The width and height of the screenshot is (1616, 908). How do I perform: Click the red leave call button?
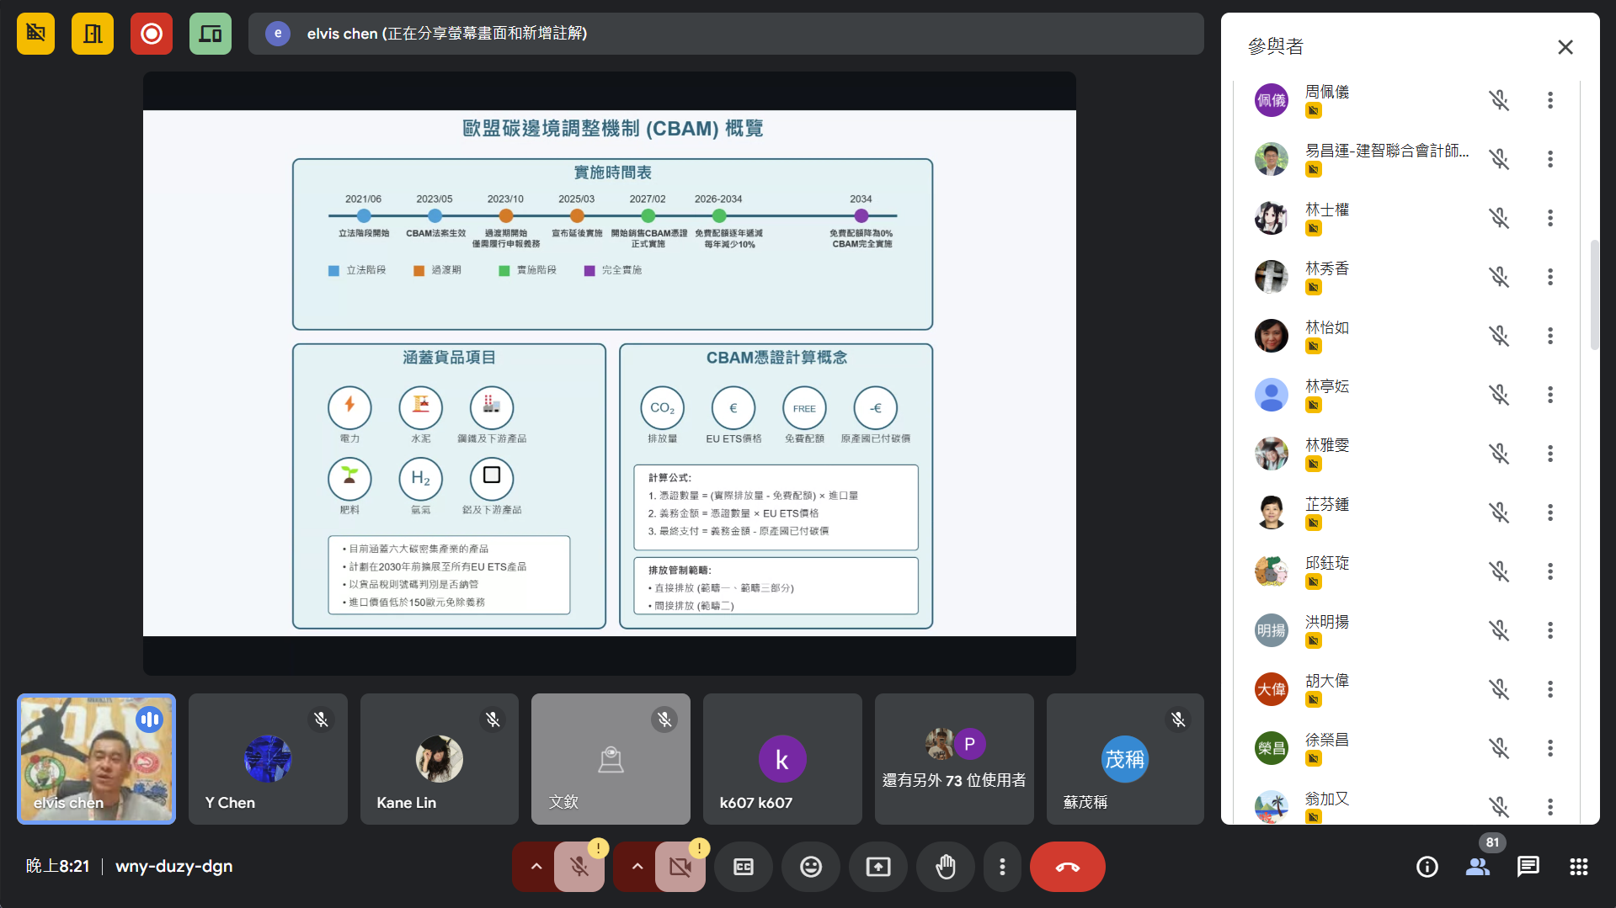[1067, 867]
